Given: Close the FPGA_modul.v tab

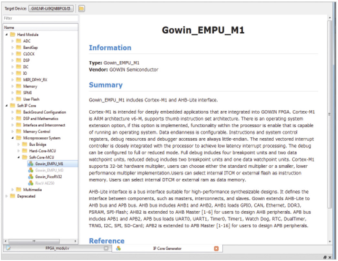Looking at the screenshot, I should [x=106, y=248].
